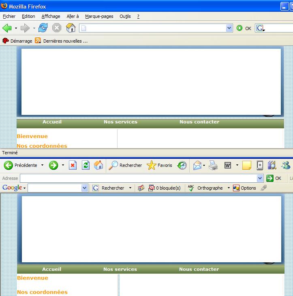293x296 pixels.
Task: Open Marque-pages menu in Firefox
Action: pyautogui.click(x=99, y=16)
